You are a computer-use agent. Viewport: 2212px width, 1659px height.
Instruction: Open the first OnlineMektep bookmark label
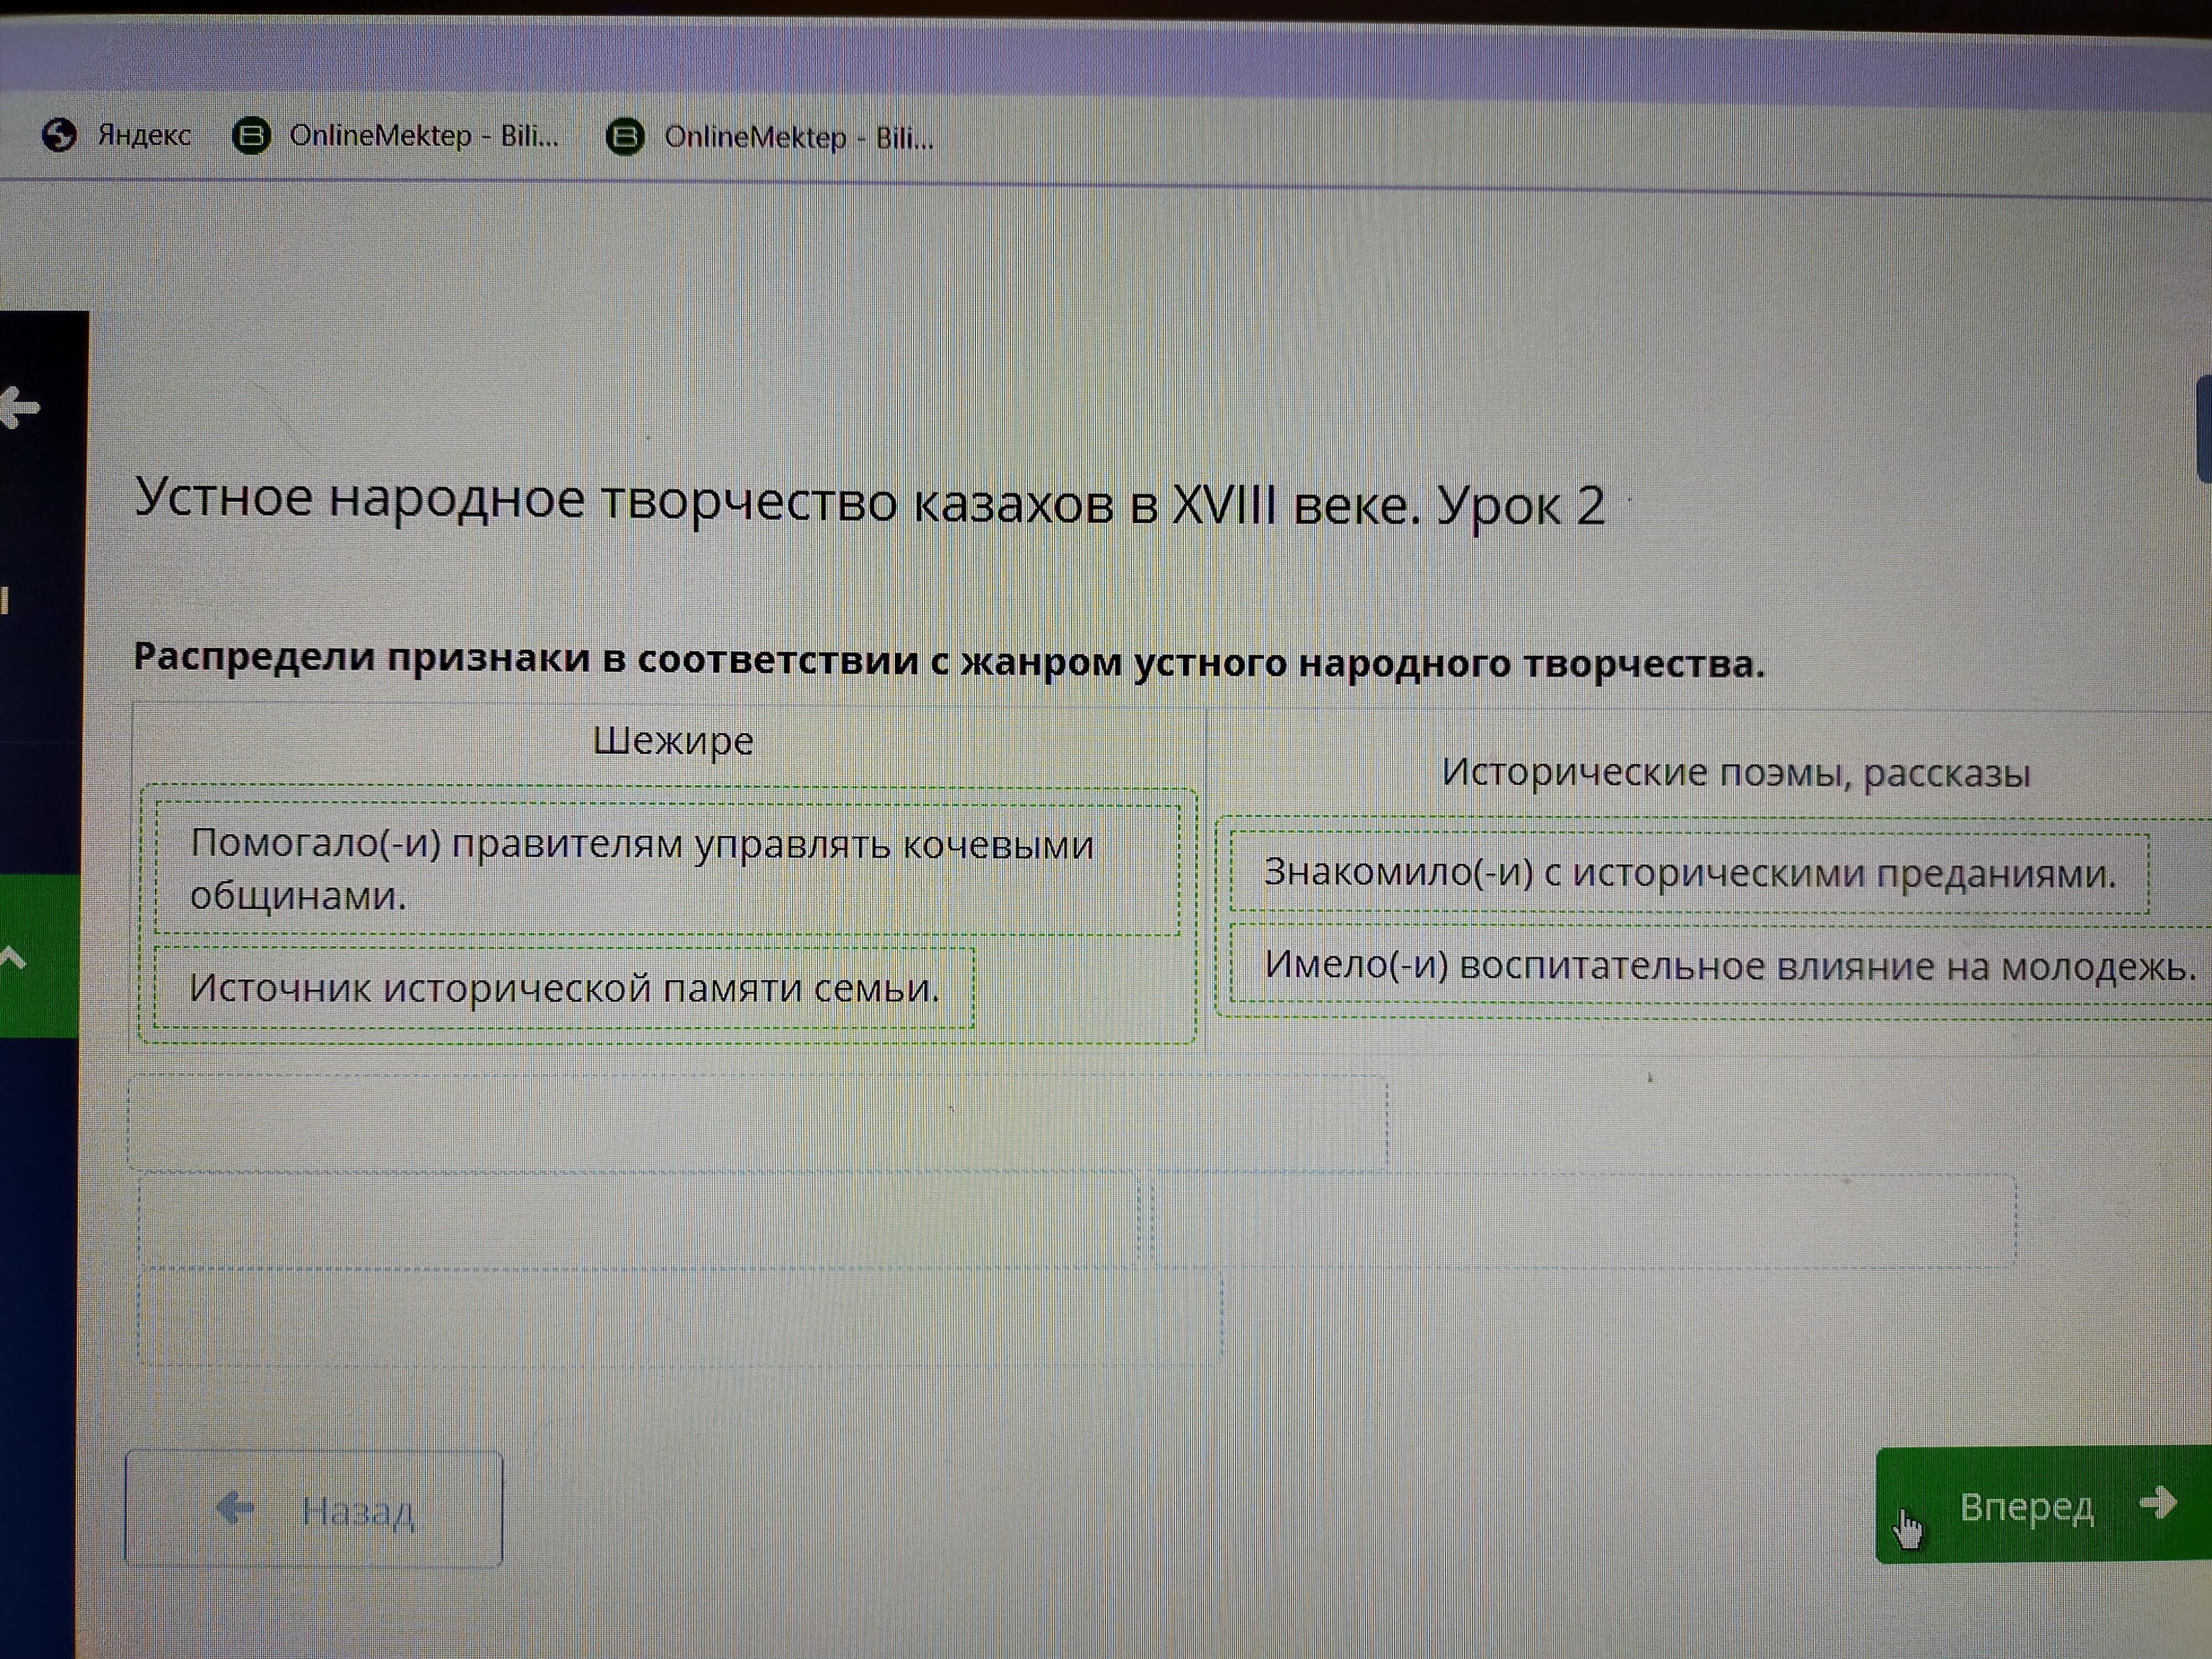(x=423, y=136)
